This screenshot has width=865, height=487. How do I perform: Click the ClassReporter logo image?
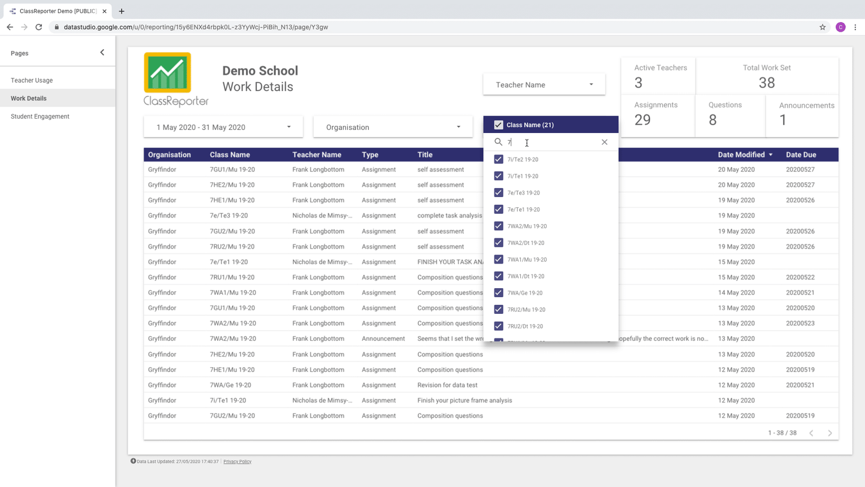[176, 80]
